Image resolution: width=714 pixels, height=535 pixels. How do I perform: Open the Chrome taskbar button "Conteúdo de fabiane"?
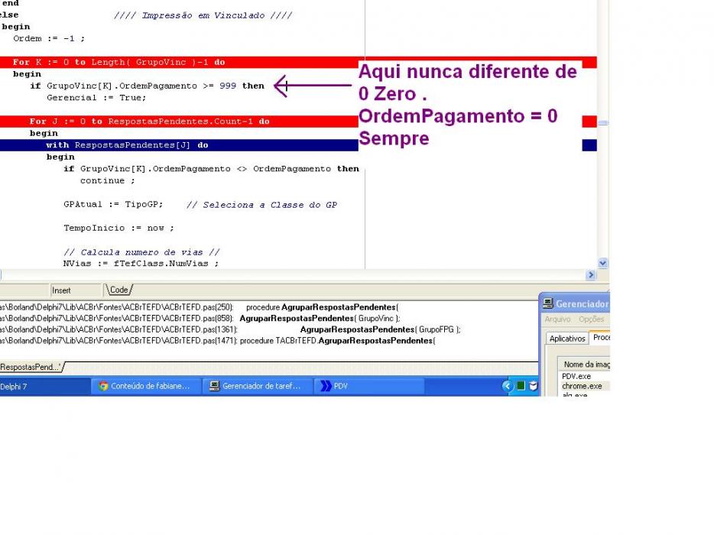point(146,386)
